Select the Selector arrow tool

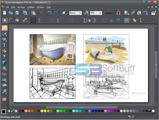pos(5,28)
